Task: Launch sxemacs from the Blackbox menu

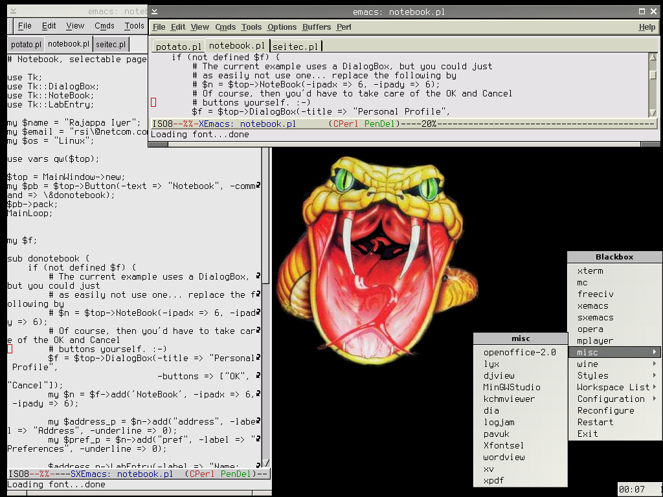Action: [615, 317]
